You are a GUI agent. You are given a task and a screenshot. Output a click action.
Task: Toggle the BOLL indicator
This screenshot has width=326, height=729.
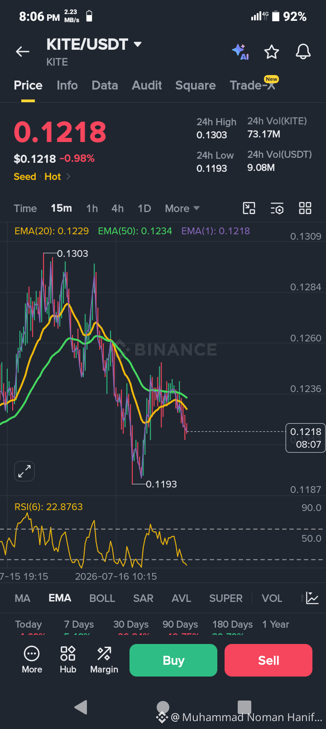(102, 598)
